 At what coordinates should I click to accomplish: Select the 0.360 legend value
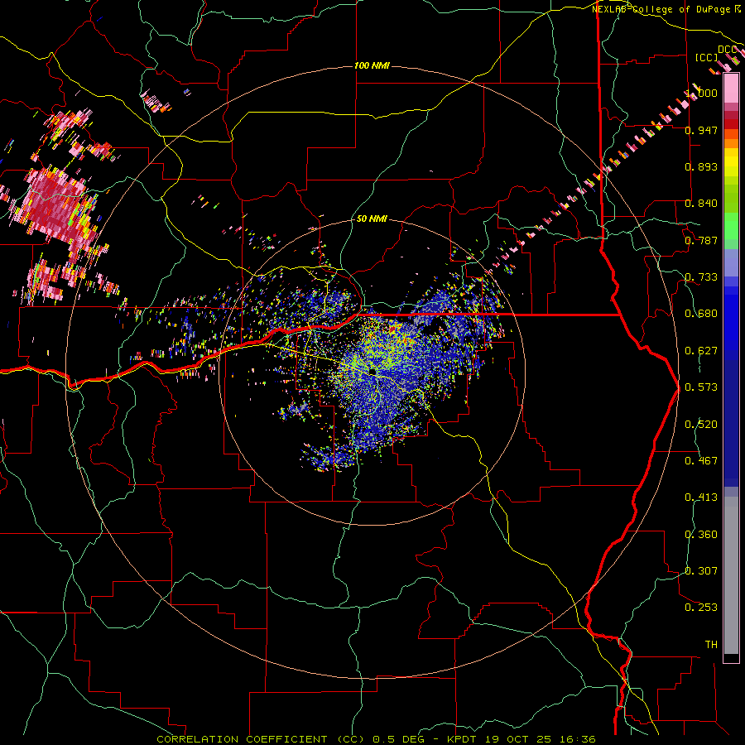tap(701, 534)
